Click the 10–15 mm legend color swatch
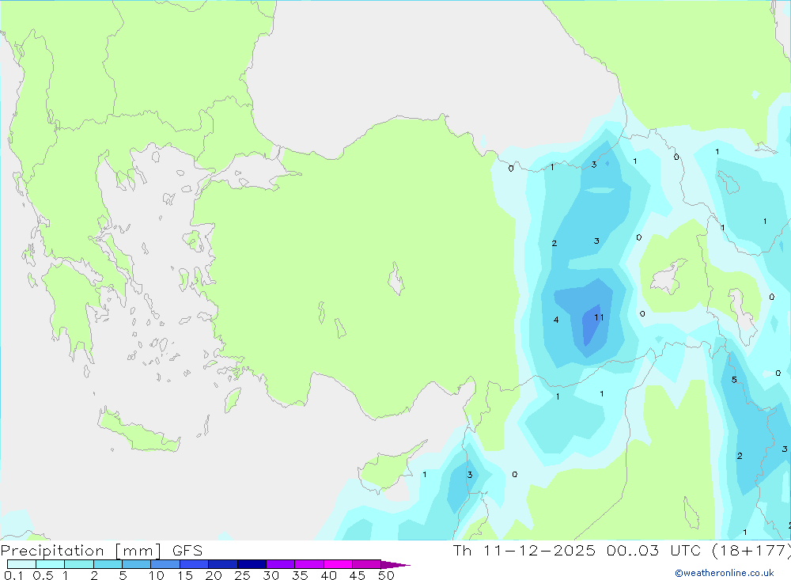 coord(165,564)
